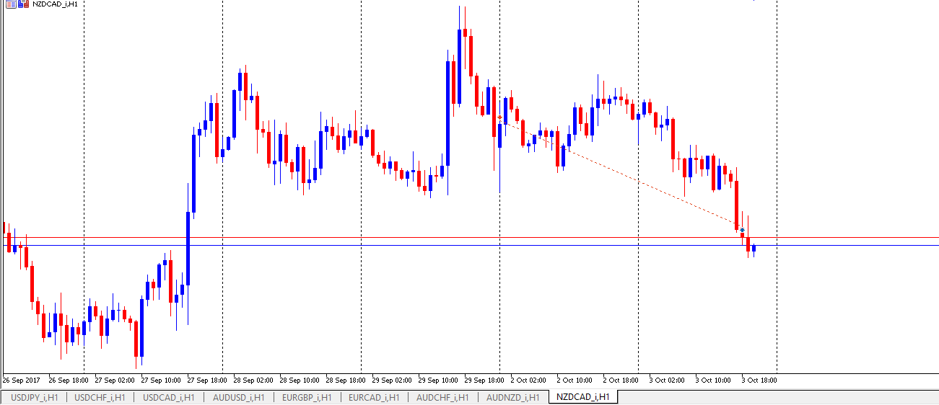Click the 28 Sep 18:00 time label

[x=346, y=379]
